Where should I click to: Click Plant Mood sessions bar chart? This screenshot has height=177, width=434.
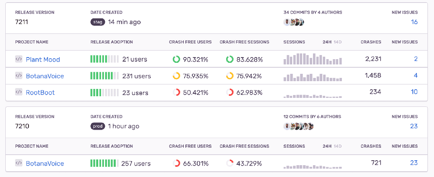tap(313, 59)
